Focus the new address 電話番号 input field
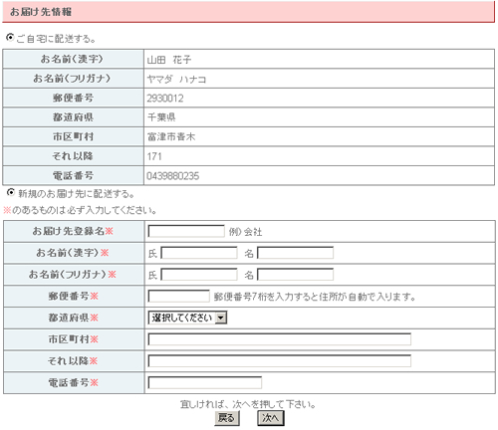Screen dimensions: 498x430 point(205,382)
